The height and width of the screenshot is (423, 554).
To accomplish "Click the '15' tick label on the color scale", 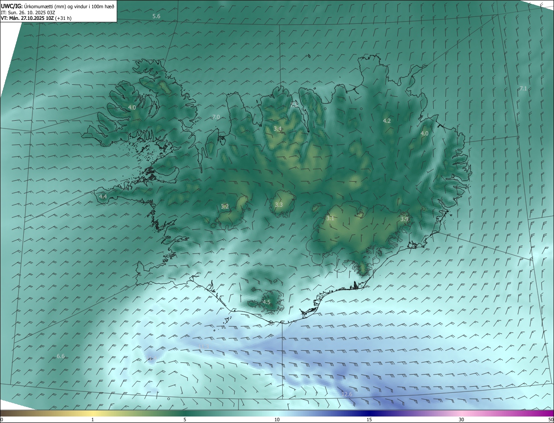I will (x=369, y=420).
